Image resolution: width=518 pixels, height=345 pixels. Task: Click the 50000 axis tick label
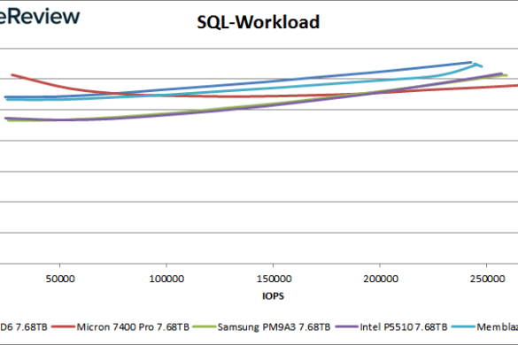click(x=60, y=279)
